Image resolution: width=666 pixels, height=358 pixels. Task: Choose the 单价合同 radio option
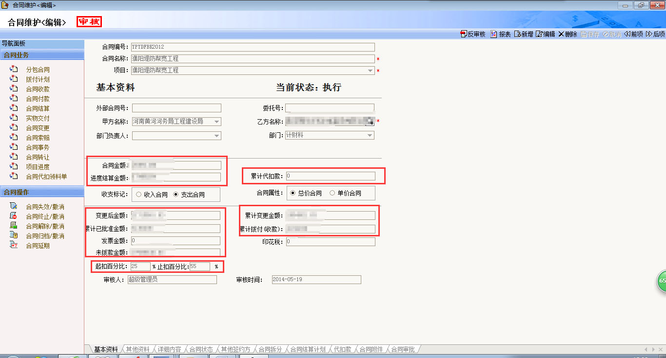[x=333, y=193]
